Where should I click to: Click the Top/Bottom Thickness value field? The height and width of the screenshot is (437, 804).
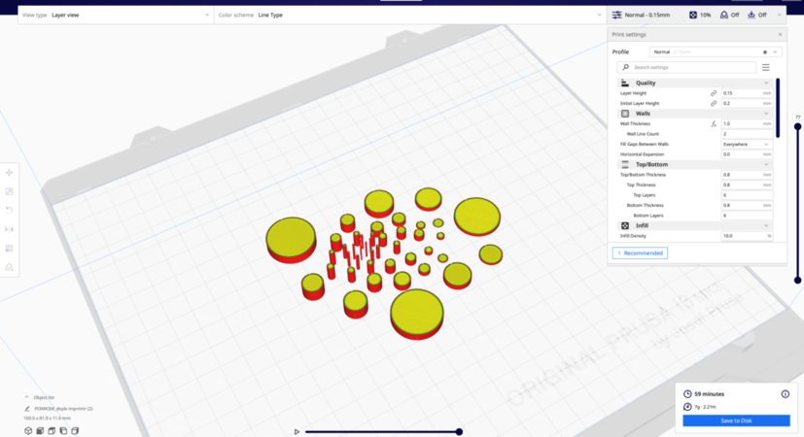(x=747, y=175)
